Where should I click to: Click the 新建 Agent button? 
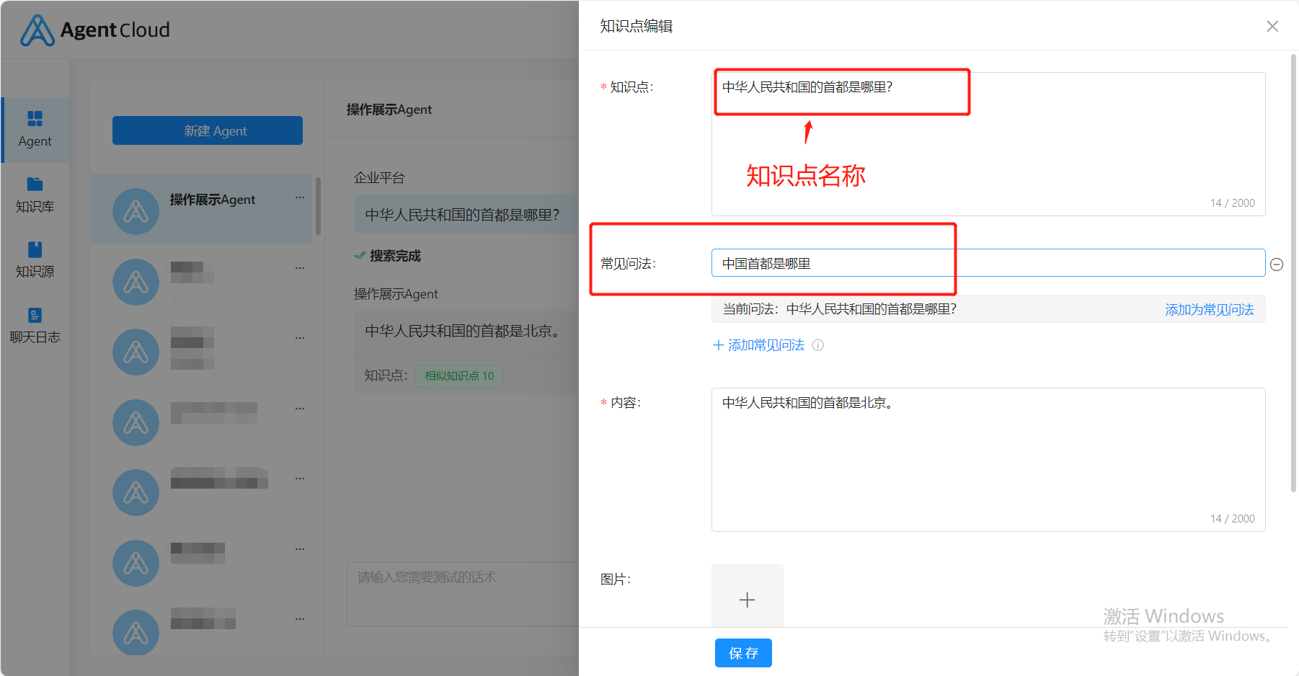[208, 130]
